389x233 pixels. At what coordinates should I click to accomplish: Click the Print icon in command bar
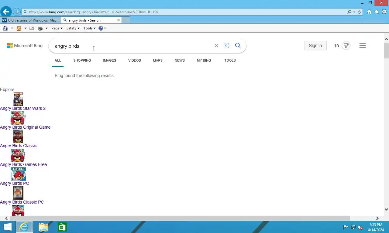tap(40, 28)
